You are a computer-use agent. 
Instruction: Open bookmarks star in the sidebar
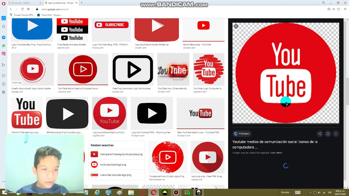(x=4, y=26)
